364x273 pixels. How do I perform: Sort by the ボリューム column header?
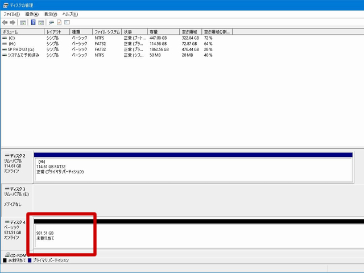point(23,32)
